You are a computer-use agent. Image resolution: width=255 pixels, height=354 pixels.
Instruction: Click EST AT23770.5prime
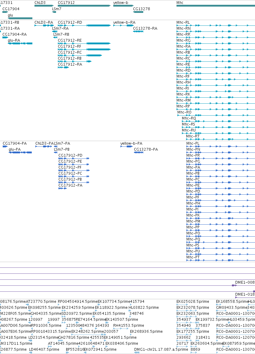(x=41, y=302)
